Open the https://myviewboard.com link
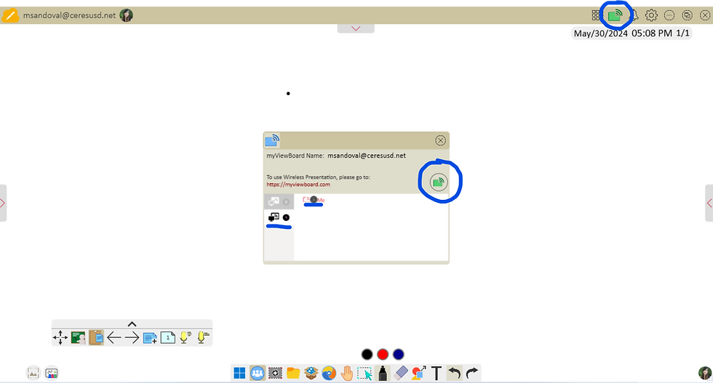 pos(298,185)
